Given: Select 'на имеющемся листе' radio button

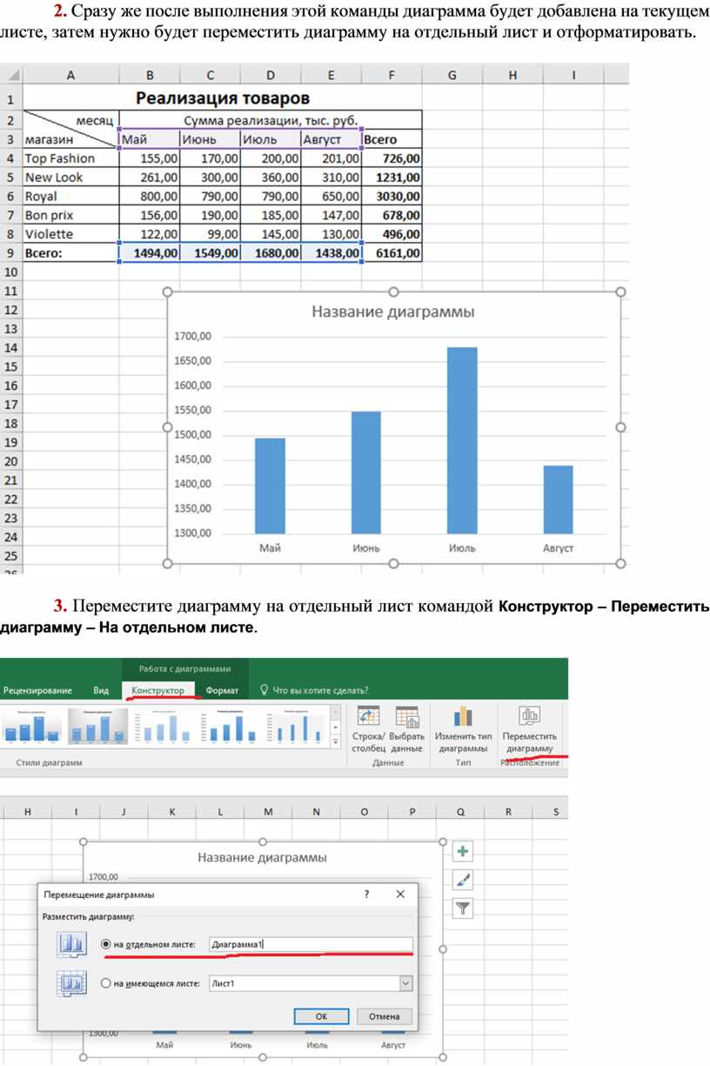Looking at the screenshot, I should pyautogui.click(x=107, y=983).
